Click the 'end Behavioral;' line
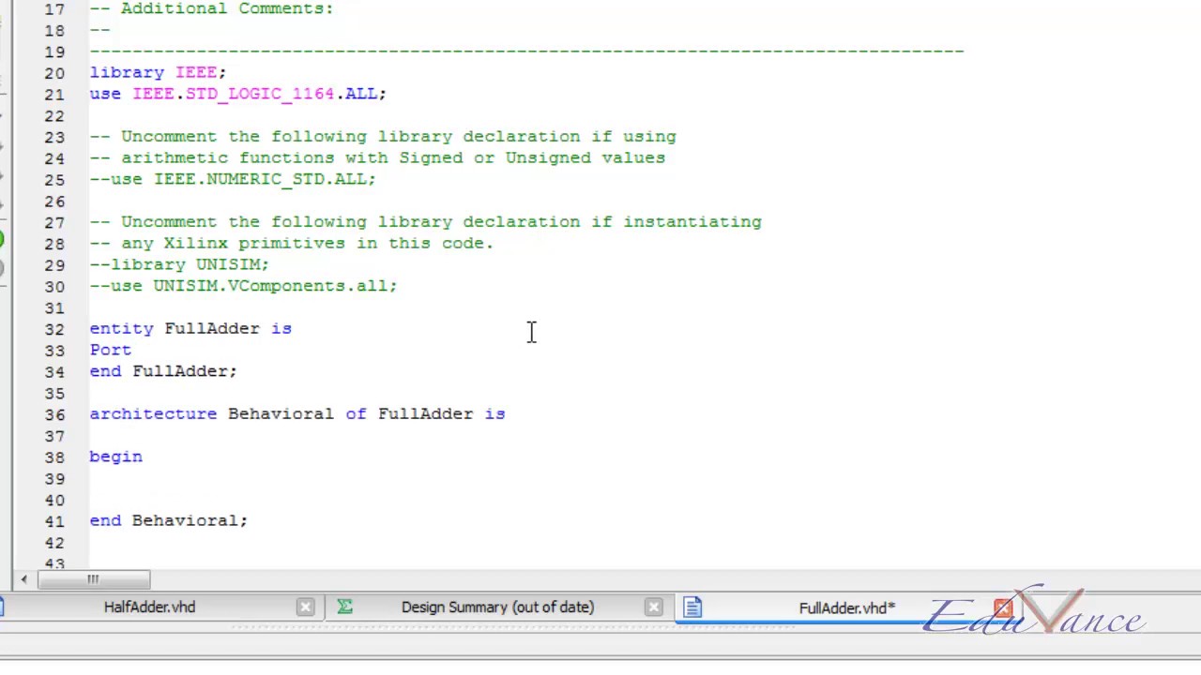Screen dimensions: 1201x675 [169, 520]
